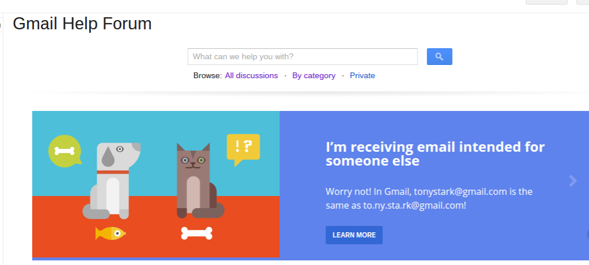
Task: Open the All discussions browse link
Action: point(251,76)
